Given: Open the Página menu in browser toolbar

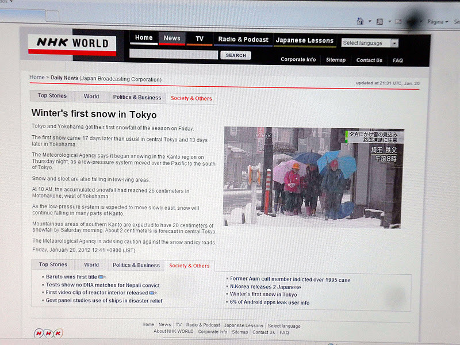Looking at the screenshot, I should [438, 22].
